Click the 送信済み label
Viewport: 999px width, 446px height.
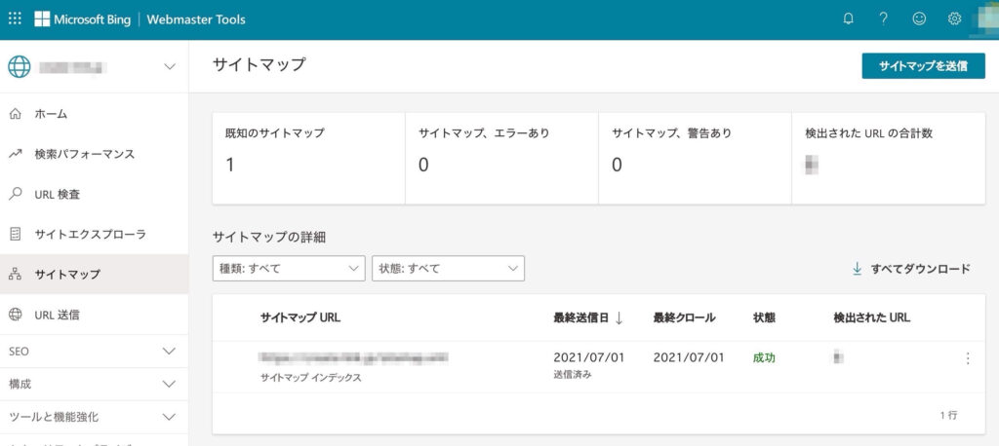pyautogui.click(x=572, y=375)
